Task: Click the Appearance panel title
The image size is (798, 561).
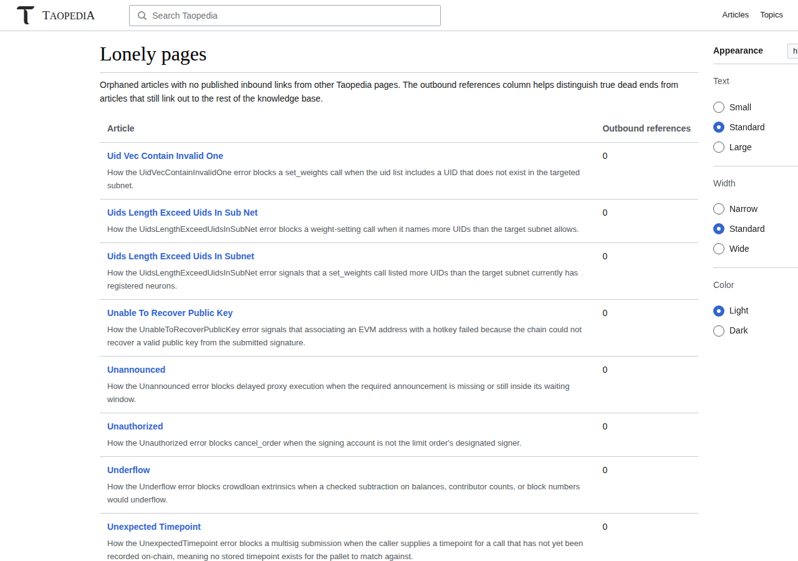Action: click(738, 50)
